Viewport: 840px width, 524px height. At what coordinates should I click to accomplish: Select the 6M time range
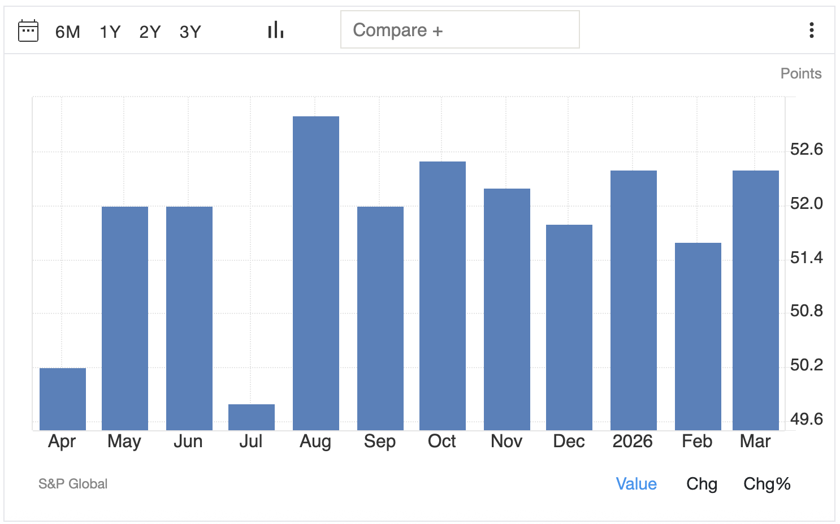67,32
